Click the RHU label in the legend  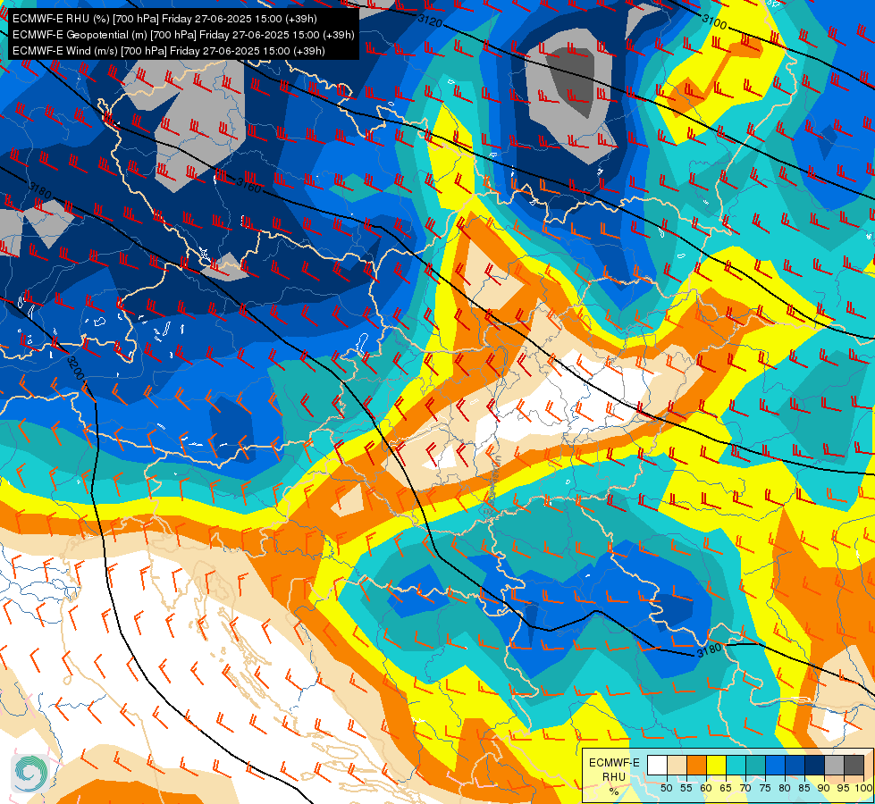click(x=614, y=776)
